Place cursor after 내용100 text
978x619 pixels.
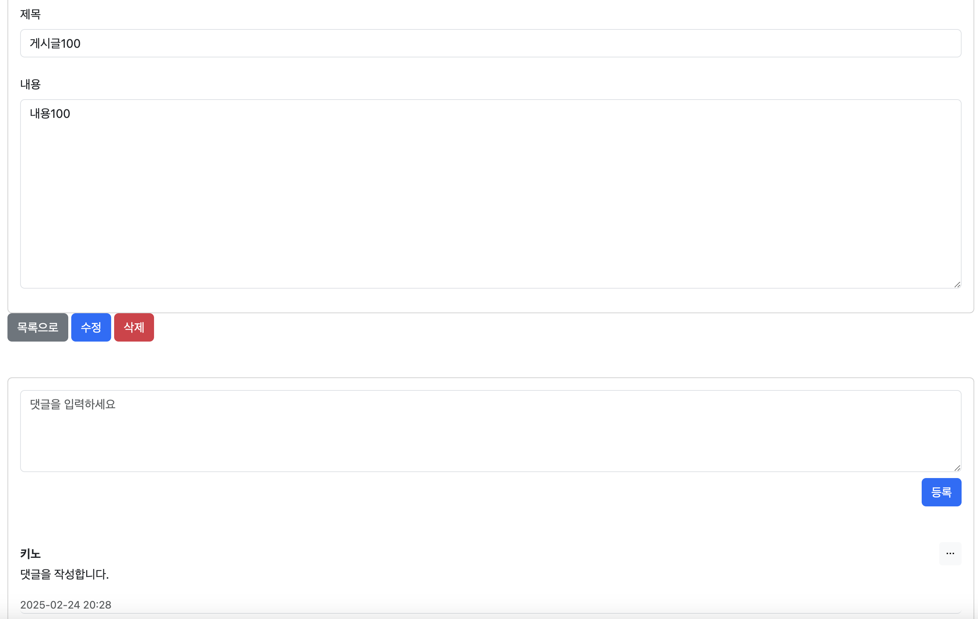(72, 114)
